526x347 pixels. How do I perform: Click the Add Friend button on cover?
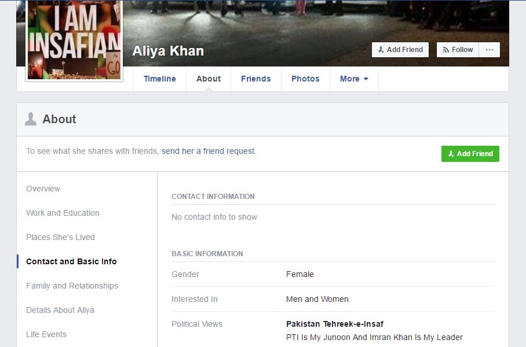[400, 50]
